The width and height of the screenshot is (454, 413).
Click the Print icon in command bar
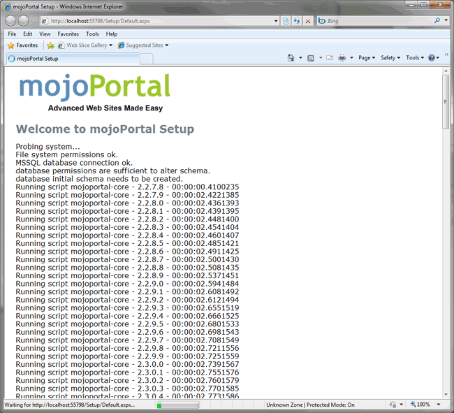tap(342, 58)
